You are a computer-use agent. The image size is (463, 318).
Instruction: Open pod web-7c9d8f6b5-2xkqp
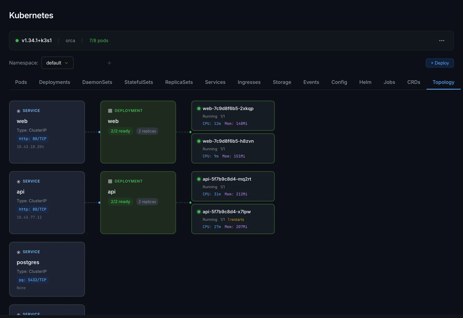[x=233, y=116]
